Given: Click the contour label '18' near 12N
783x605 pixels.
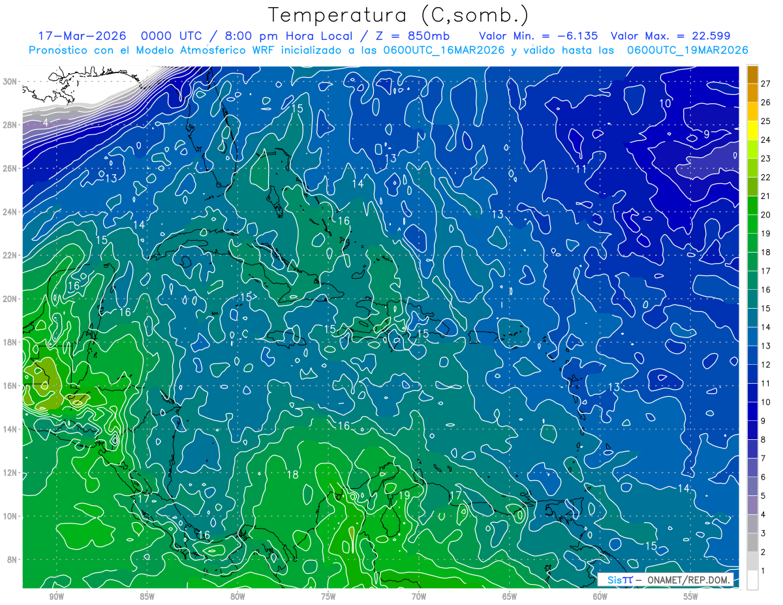Looking at the screenshot, I should (x=293, y=474).
